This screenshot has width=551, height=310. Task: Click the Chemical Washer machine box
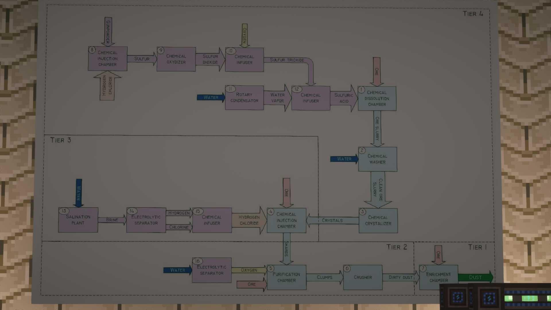tap(377, 159)
